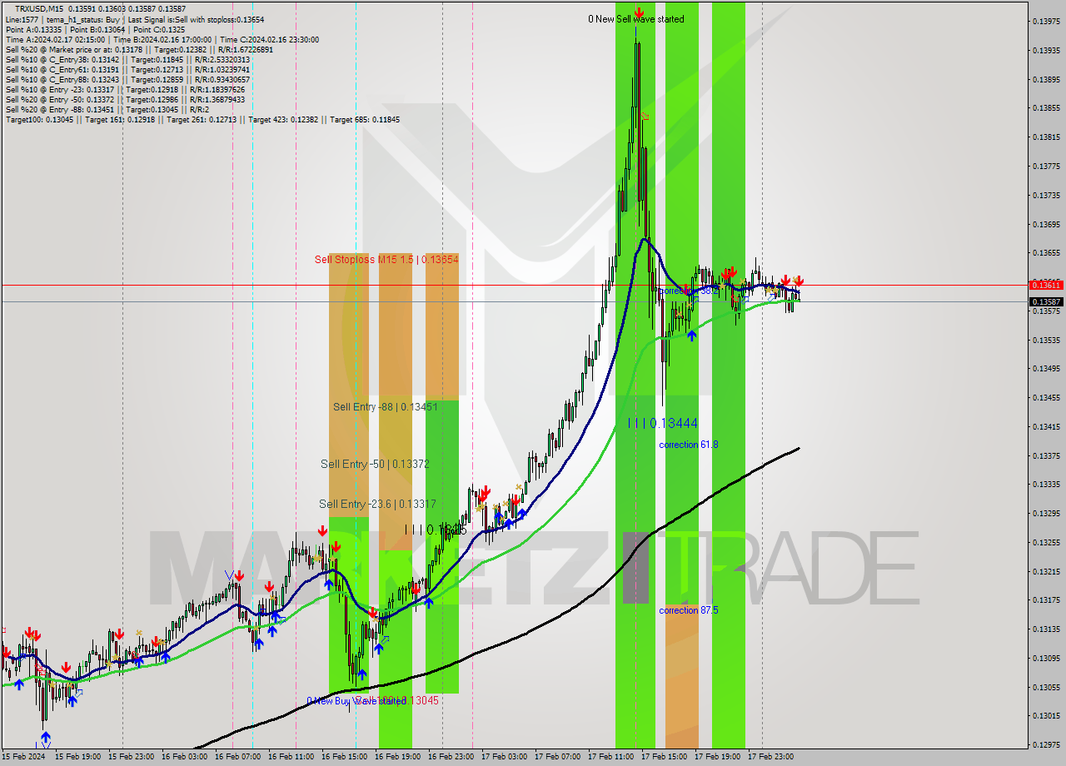Click the 'correction 61.8' label
1066x766 pixels.
point(688,445)
